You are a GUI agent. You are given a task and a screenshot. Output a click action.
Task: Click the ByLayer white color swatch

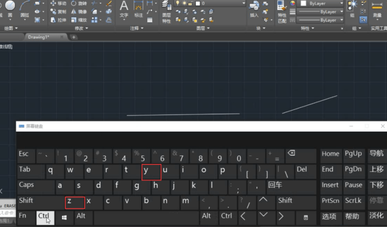(303, 4)
